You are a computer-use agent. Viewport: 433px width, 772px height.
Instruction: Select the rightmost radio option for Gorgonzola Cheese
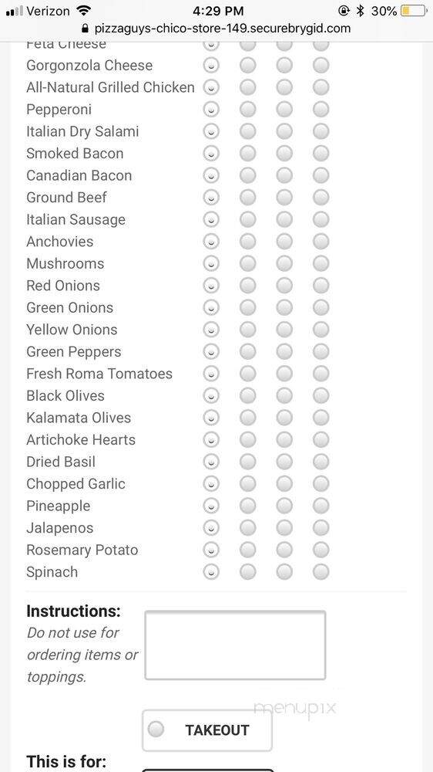click(x=321, y=65)
